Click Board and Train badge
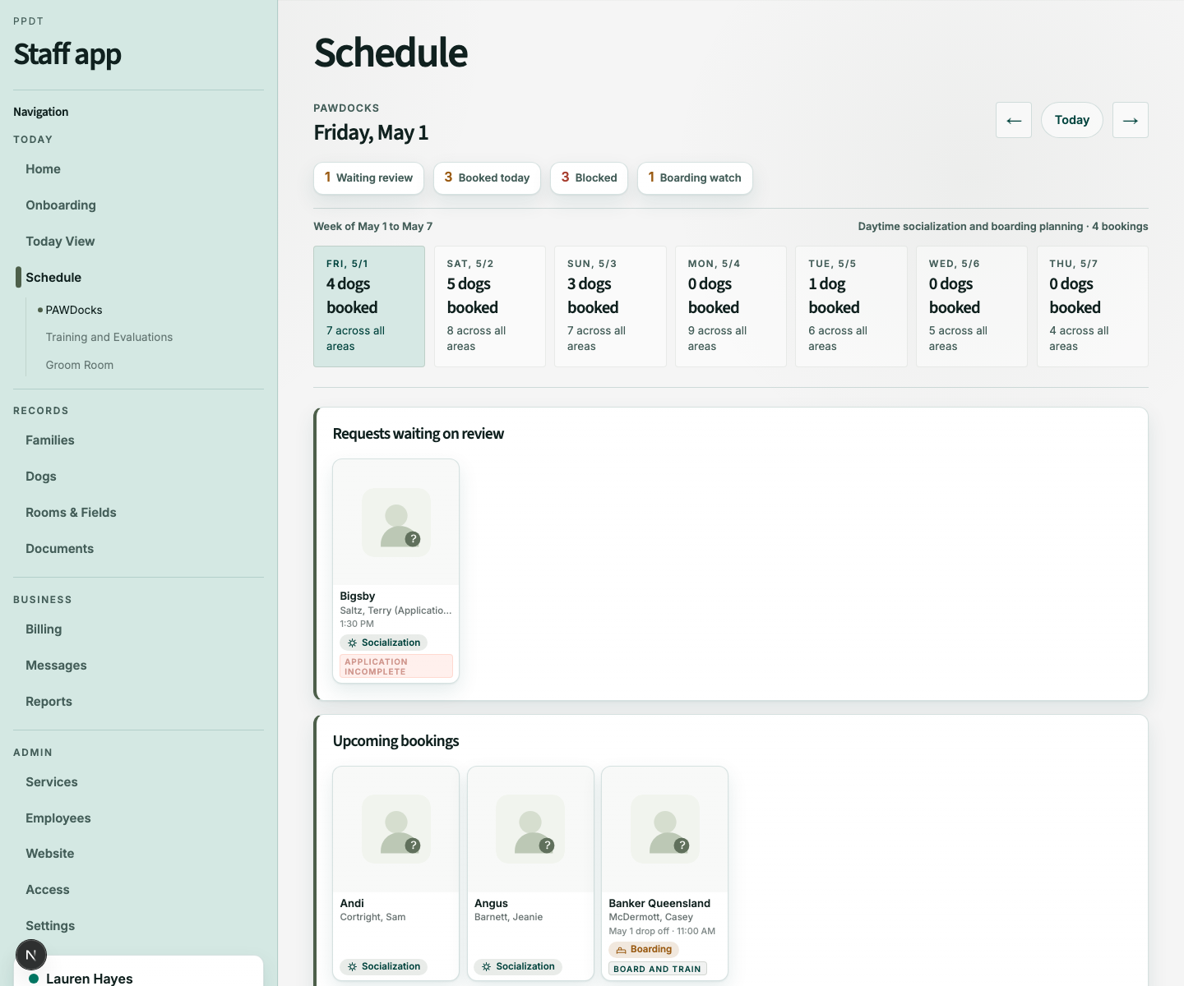1184x986 pixels. 658,969
